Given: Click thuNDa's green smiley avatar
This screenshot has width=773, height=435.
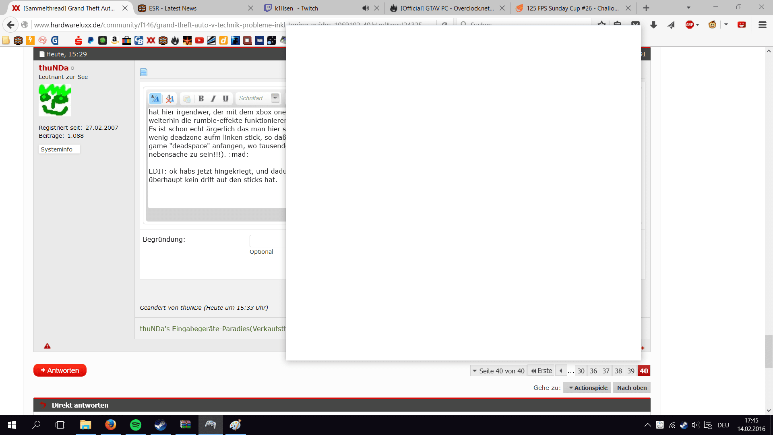Looking at the screenshot, I should (x=55, y=100).
